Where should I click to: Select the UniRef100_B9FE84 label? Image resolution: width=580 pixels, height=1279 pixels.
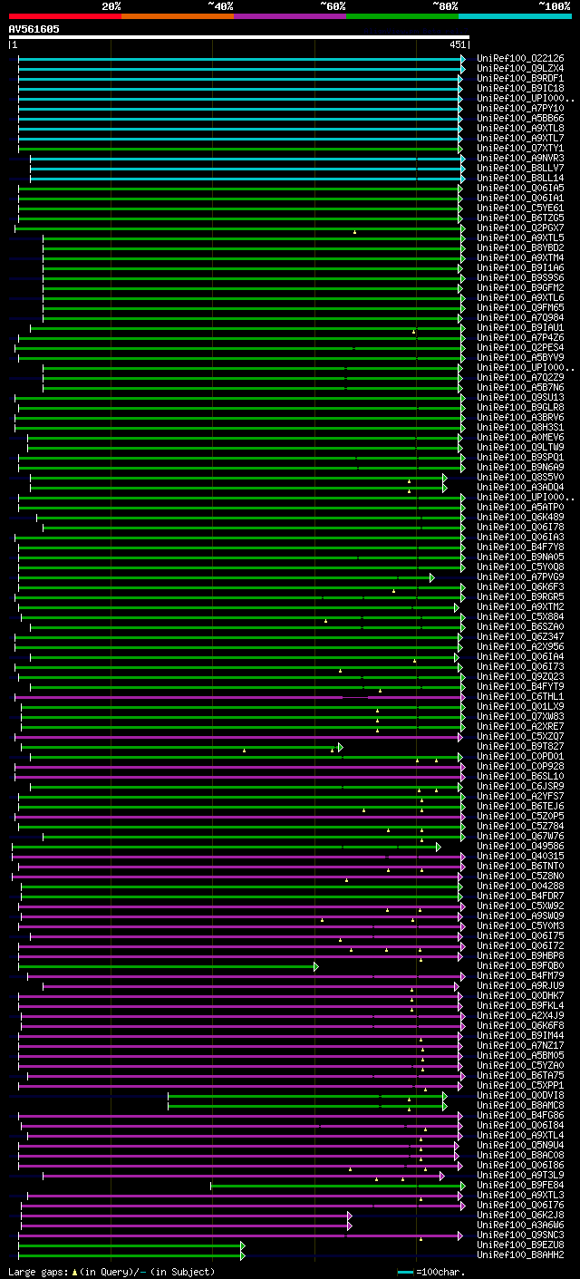point(520,1185)
